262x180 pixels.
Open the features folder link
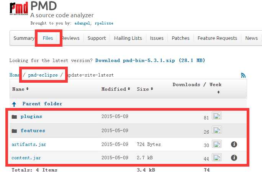click(33, 131)
